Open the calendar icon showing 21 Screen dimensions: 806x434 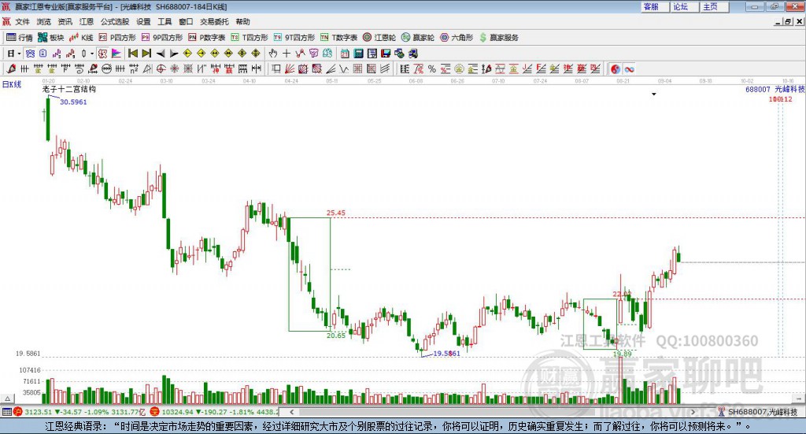click(345, 54)
